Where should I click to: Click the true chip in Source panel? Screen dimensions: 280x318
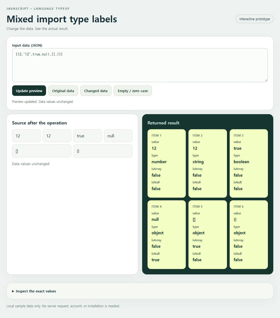(x=87, y=136)
